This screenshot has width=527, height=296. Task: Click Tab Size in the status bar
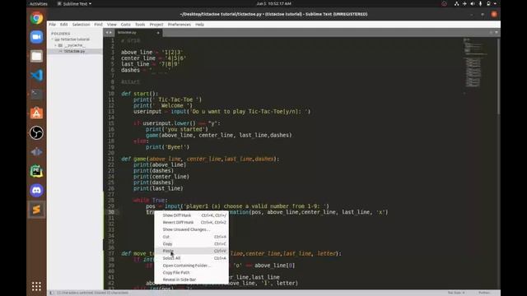[x=456, y=293]
